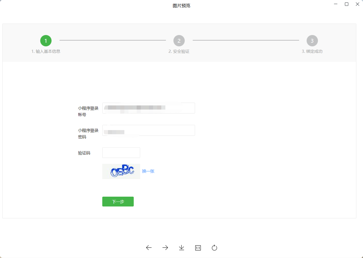Focus the 小程序登录帐号 input field
The height and width of the screenshot is (258, 363).
pyautogui.click(x=148, y=108)
